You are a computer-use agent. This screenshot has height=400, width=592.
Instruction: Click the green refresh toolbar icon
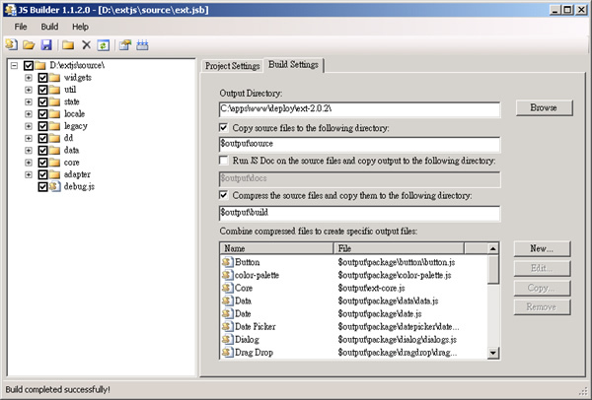(103, 45)
